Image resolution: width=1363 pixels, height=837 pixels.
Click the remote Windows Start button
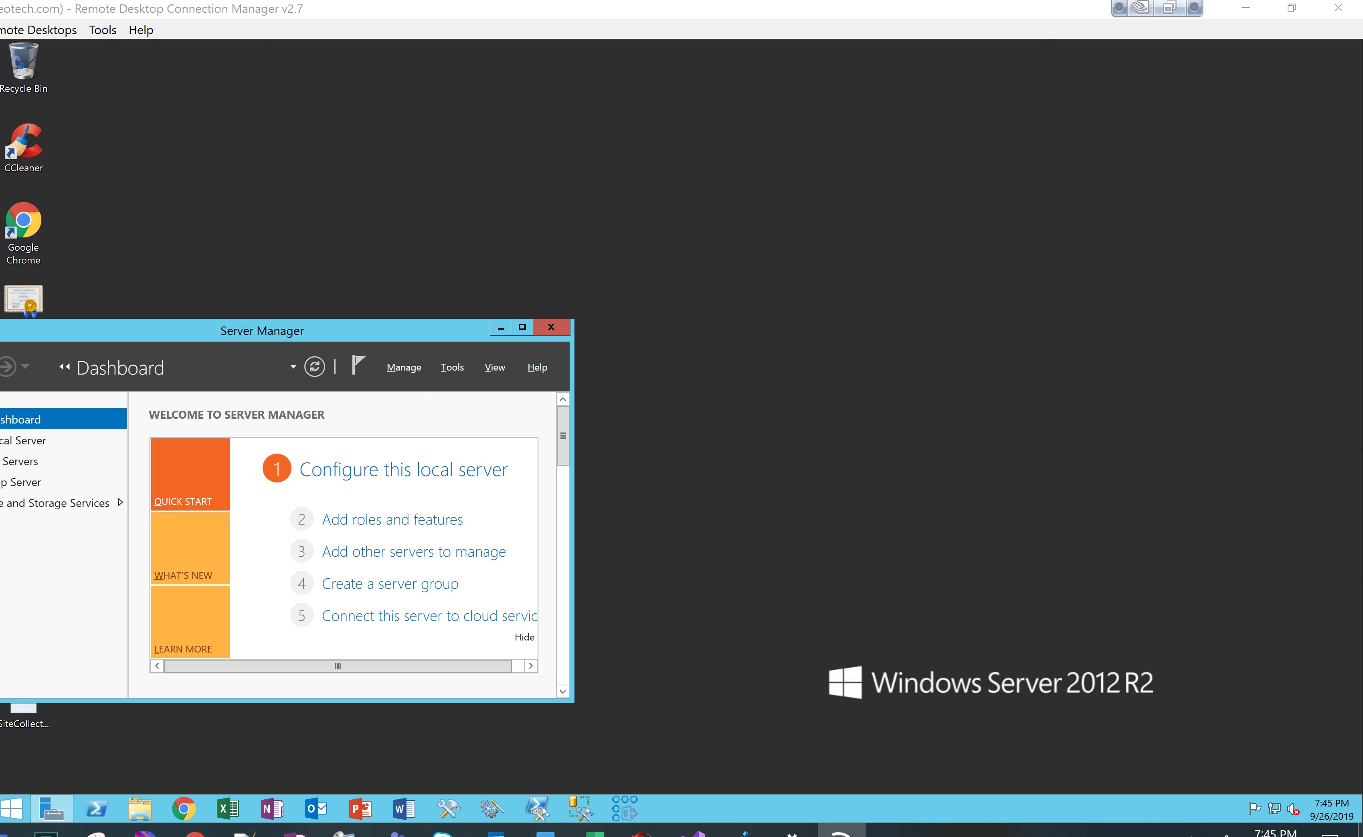(x=11, y=809)
